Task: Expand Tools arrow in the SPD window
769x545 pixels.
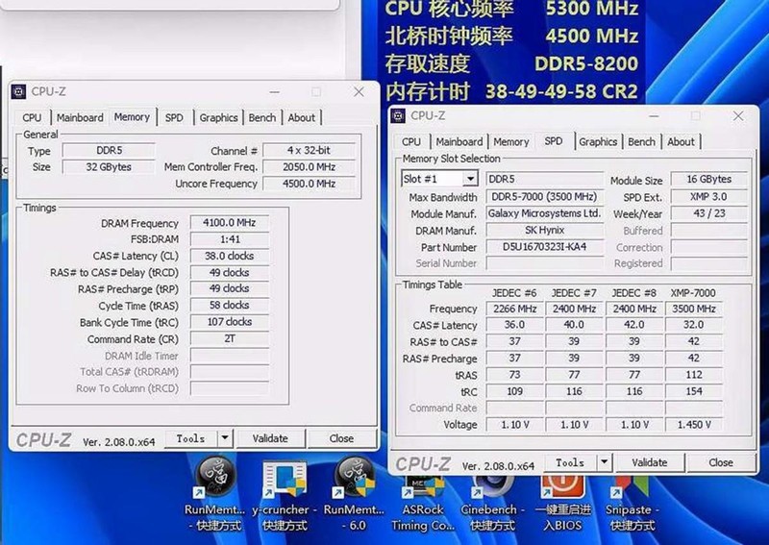Action: pos(605,462)
